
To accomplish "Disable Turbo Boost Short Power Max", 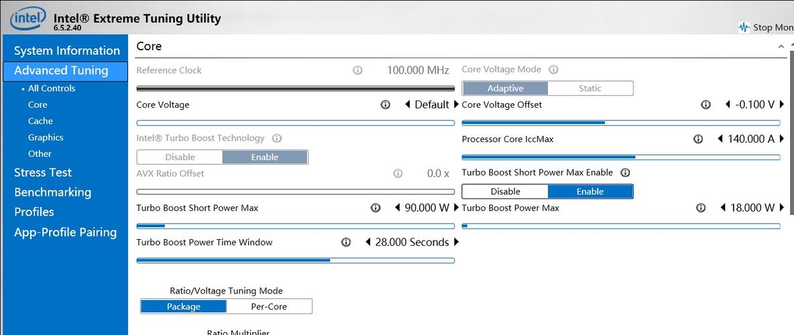I will [x=505, y=191].
